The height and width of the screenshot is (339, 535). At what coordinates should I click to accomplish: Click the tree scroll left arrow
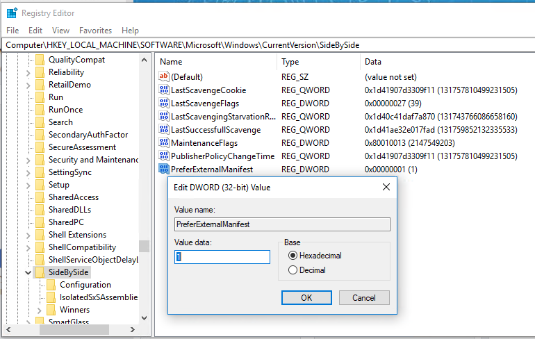pyautogui.click(x=8, y=330)
